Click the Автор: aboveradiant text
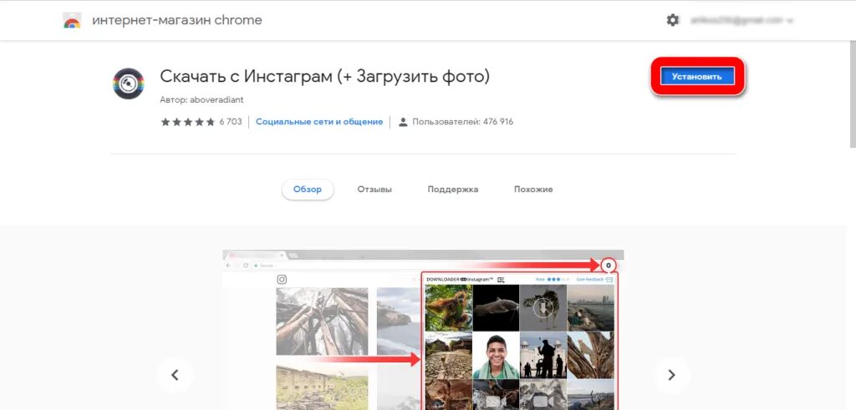The image size is (856, 410). [x=201, y=99]
